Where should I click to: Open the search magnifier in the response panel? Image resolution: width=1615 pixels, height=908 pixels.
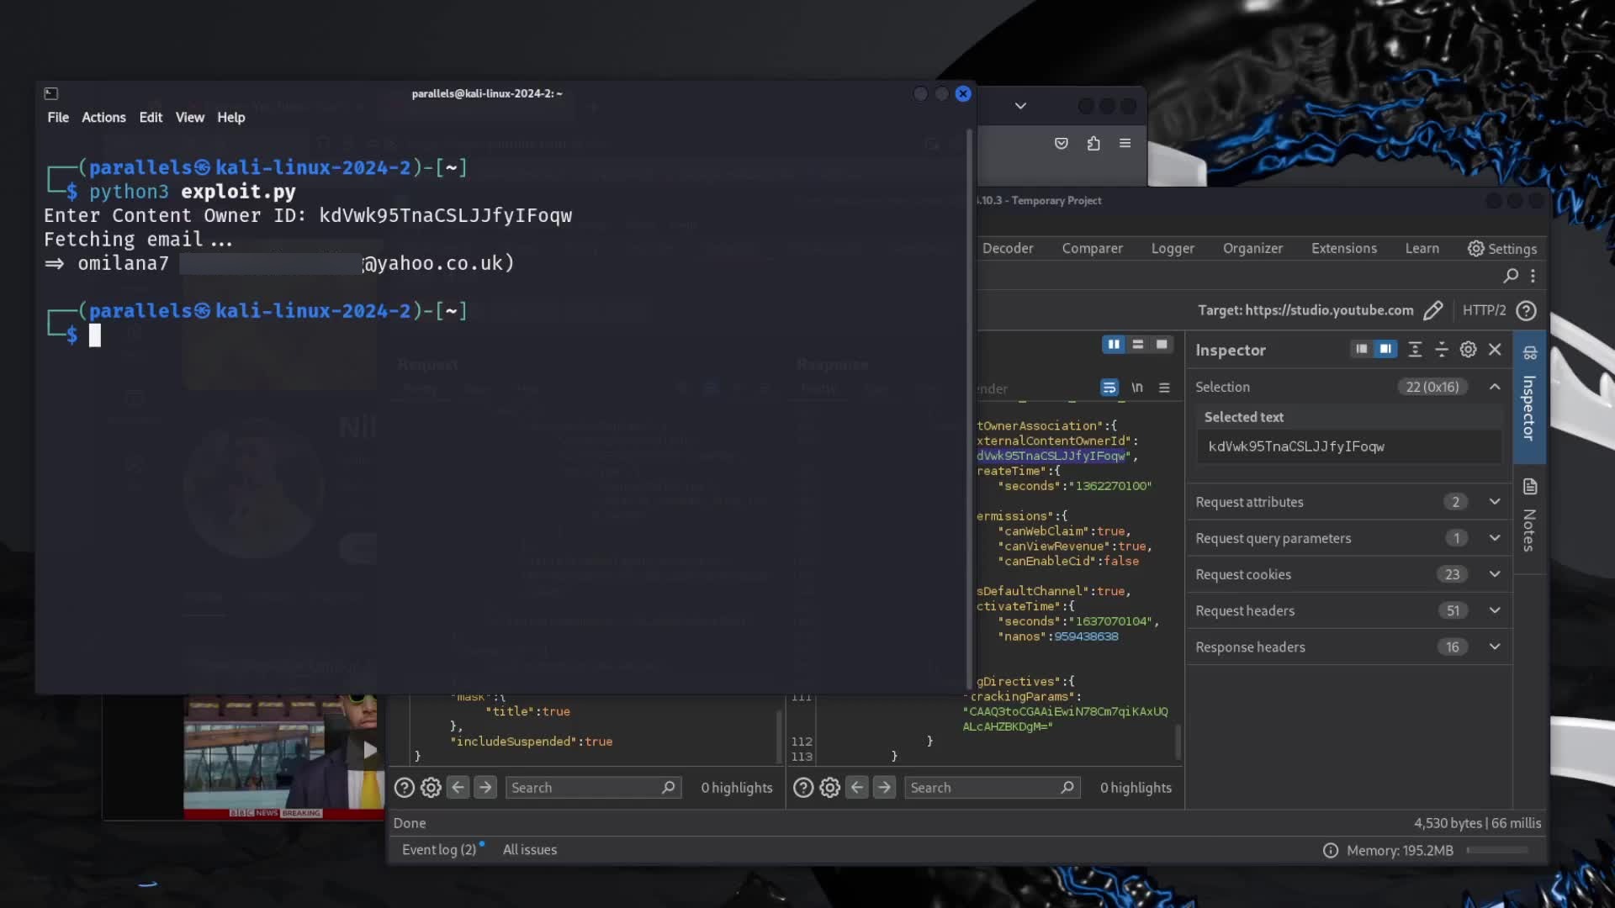coord(1067,787)
